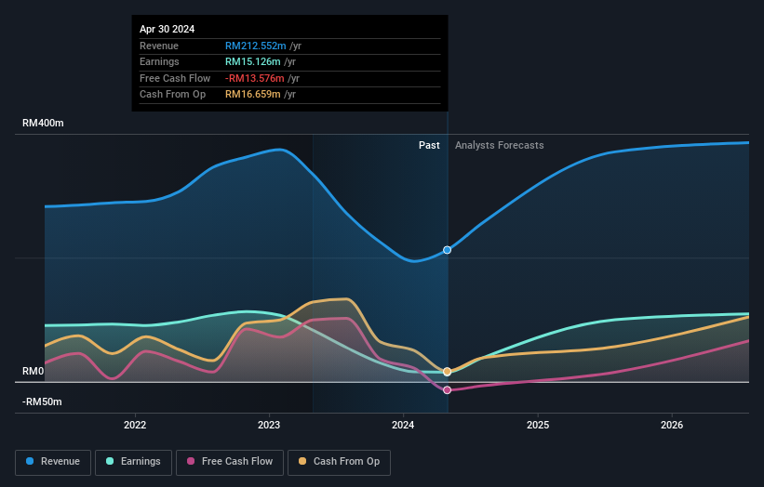
Task: Click the 2026 x-axis label
Action: click(x=672, y=425)
